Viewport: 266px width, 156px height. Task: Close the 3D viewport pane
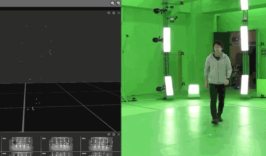[x=119, y=13]
